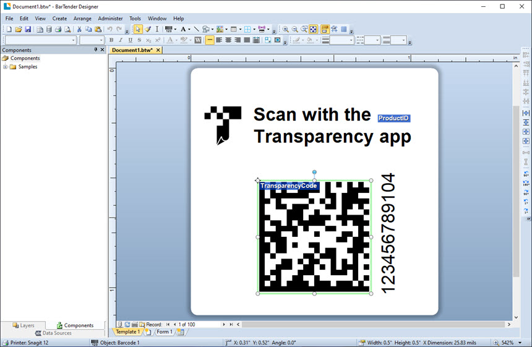The image size is (532, 347).
Task: Click Zoom to Objects icon
Action: (304, 30)
